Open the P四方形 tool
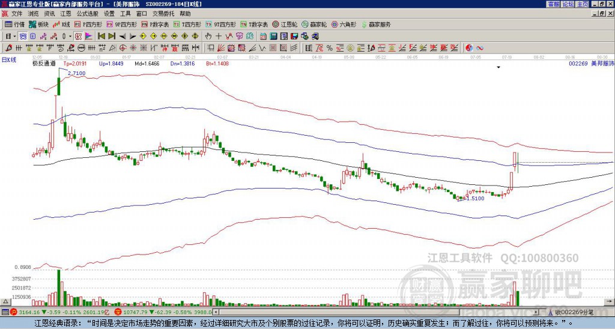The image size is (615, 329). (89, 24)
